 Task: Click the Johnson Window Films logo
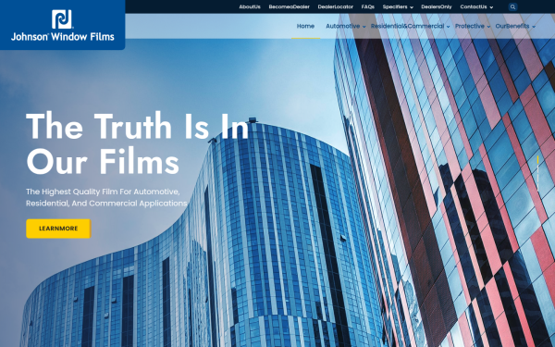click(62, 25)
